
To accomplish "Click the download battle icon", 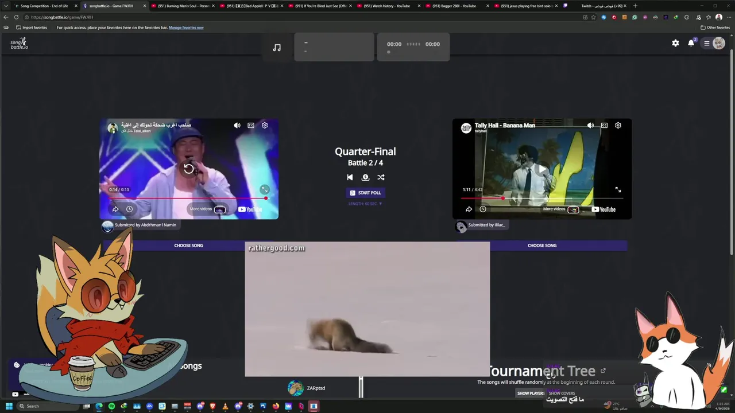I will click(x=365, y=177).
